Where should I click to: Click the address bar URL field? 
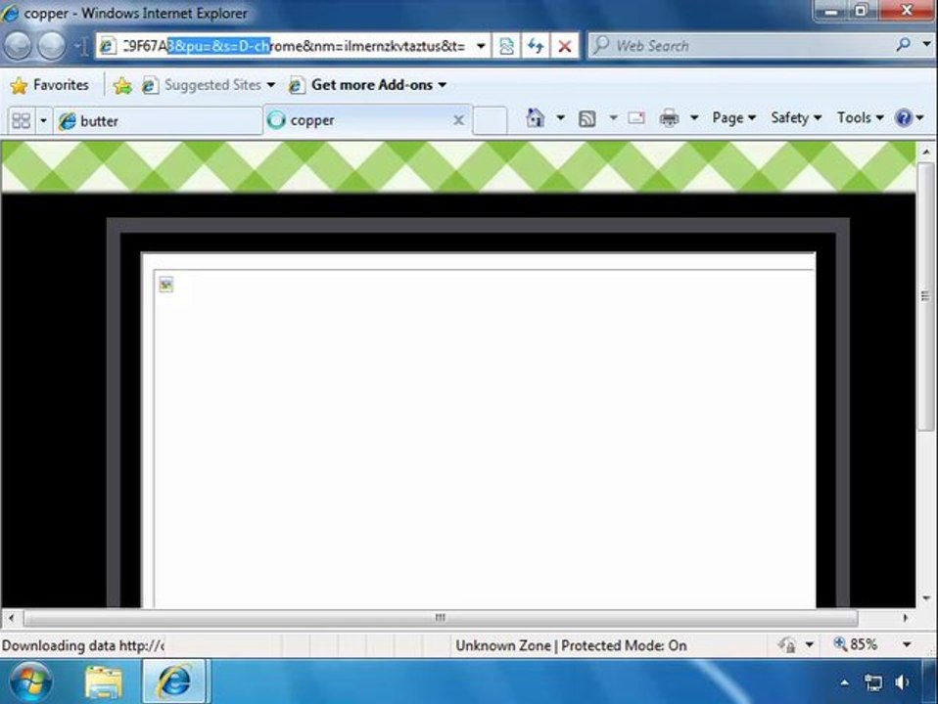tap(293, 46)
